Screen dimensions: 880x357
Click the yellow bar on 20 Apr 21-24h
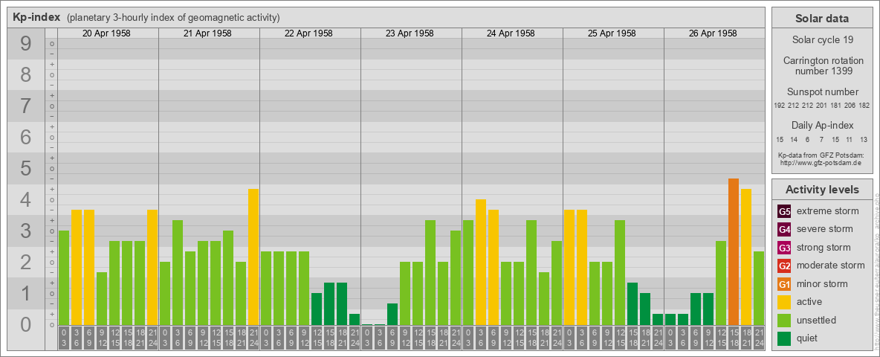[x=152, y=267]
